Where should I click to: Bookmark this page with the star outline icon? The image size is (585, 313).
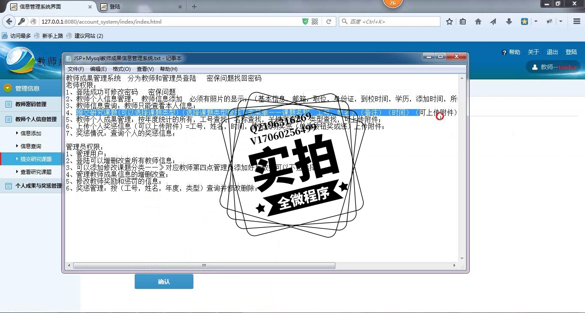tap(449, 21)
